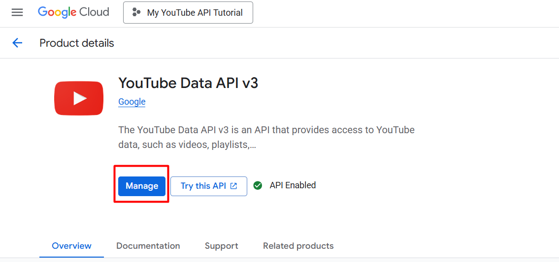View the Related products tab

pos(298,246)
